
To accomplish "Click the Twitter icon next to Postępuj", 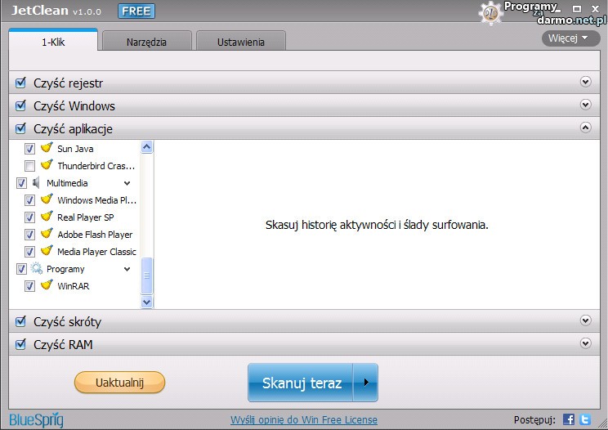I will click(x=585, y=419).
